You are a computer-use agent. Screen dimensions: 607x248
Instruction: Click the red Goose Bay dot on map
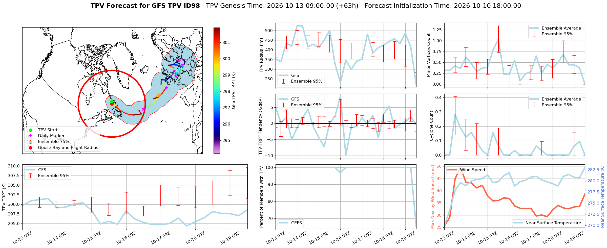pos(112,104)
